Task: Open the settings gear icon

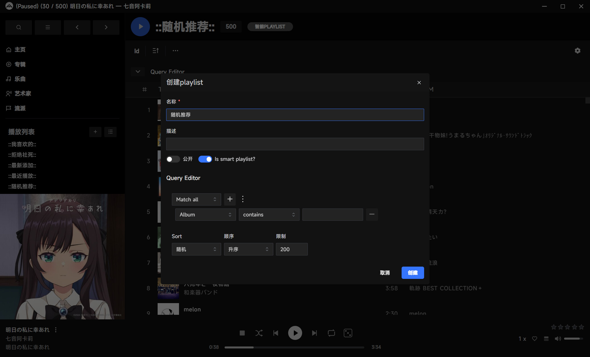Action: pyautogui.click(x=577, y=51)
